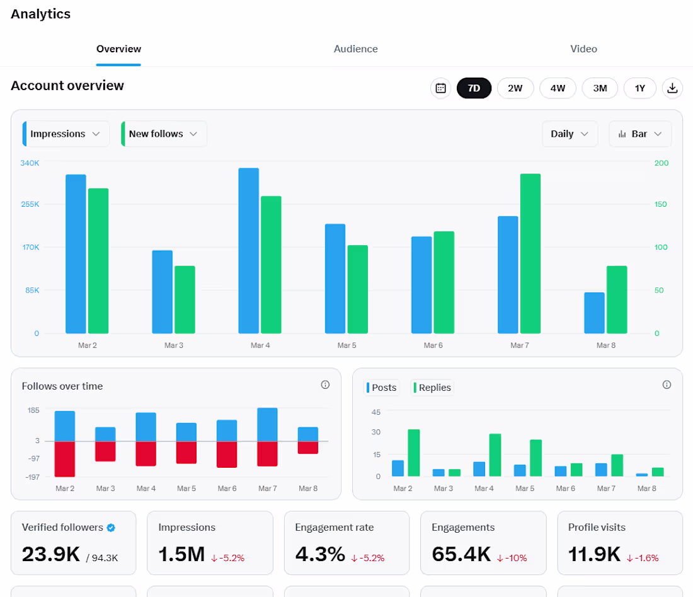This screenshot has width=693, height=597.
Task: Switch to the Video tab
Action: pyautogui.click(x=583, y=49)
